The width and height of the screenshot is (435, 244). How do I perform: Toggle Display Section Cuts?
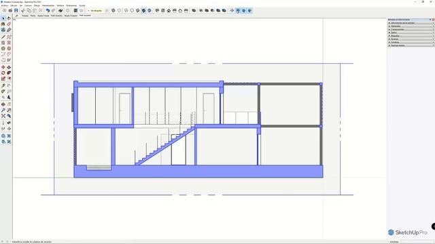(244, 11)
